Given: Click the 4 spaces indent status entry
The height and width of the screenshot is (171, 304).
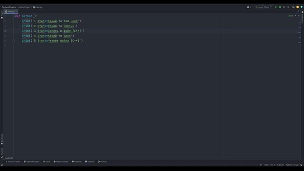Looking at the screenshot, I should point(281,165).
